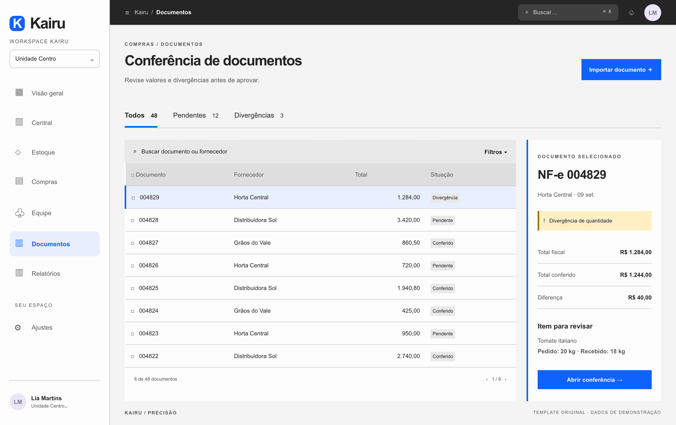676x425 pixels.
Task: Click total 1.940,80 on row 004825
Action: 408,288
